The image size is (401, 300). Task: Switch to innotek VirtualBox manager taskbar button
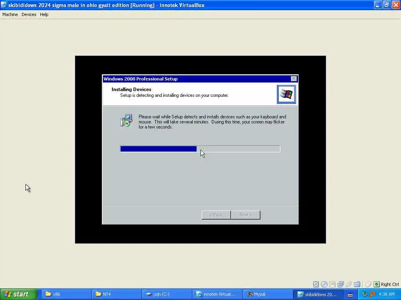217,294
